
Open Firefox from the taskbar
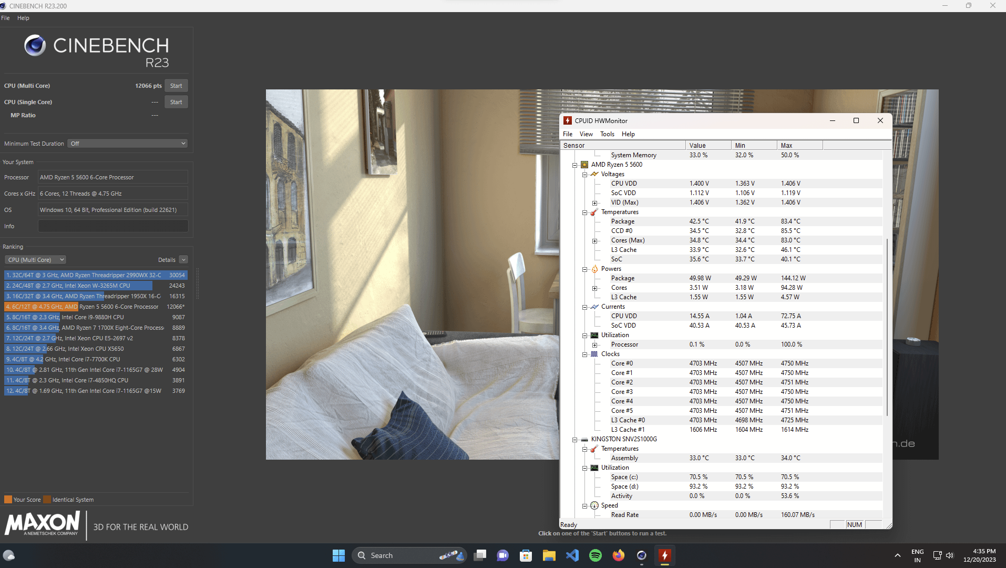click(x=619, y=555)
